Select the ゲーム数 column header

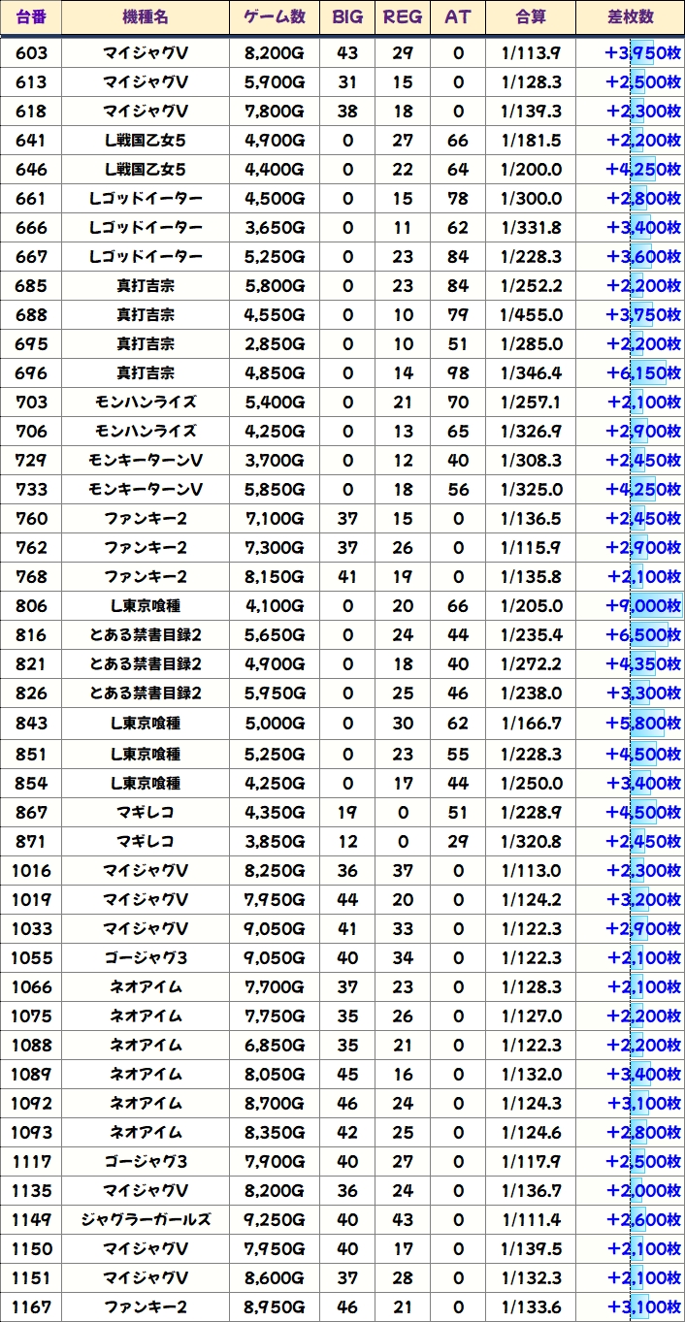click(x=275, y=17)
